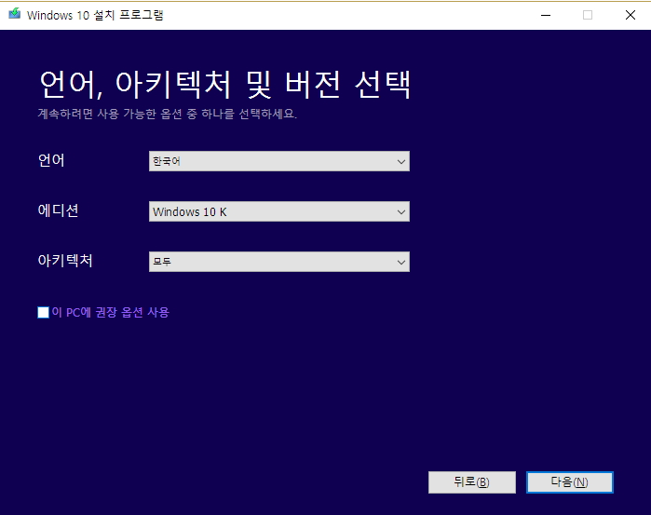Click the 언어 field label
Screen dimensions: 651x515
[51, 160]
